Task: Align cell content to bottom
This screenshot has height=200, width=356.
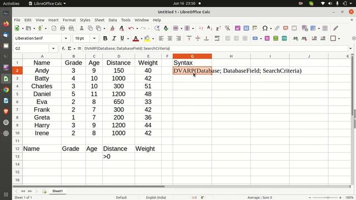Action: point(206,38)
